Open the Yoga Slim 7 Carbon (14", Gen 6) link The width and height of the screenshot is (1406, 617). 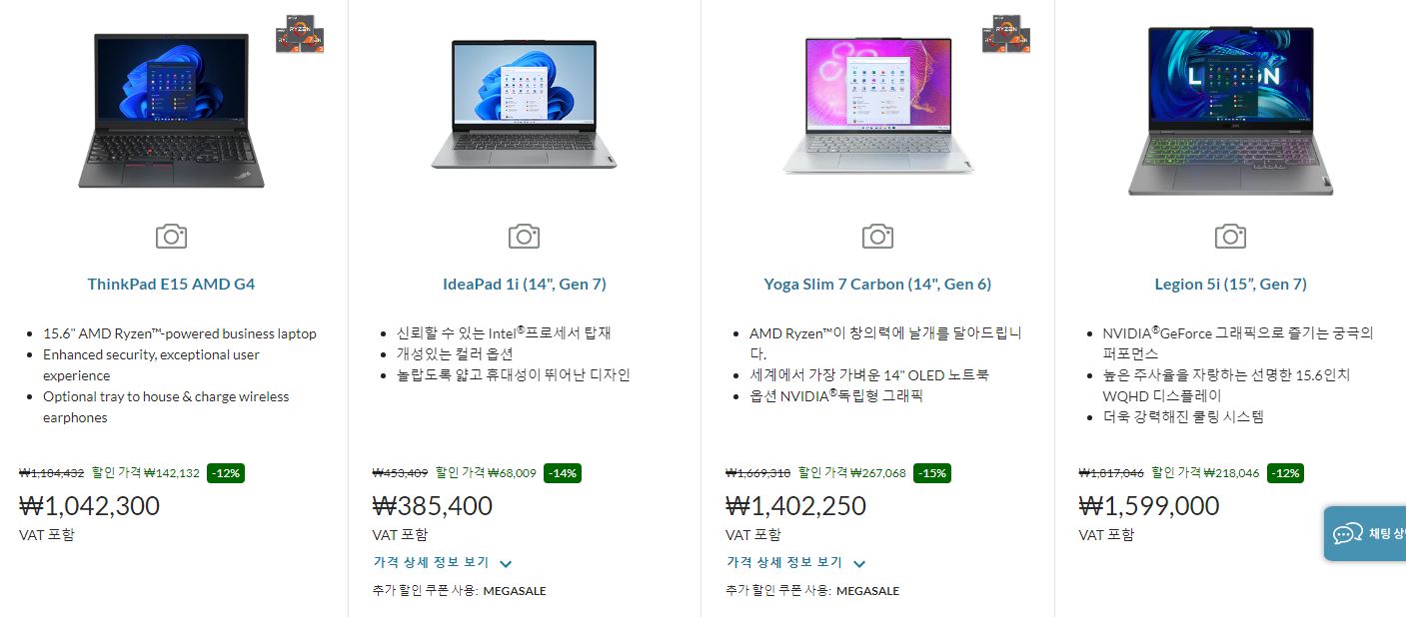[x=877, y=285]
